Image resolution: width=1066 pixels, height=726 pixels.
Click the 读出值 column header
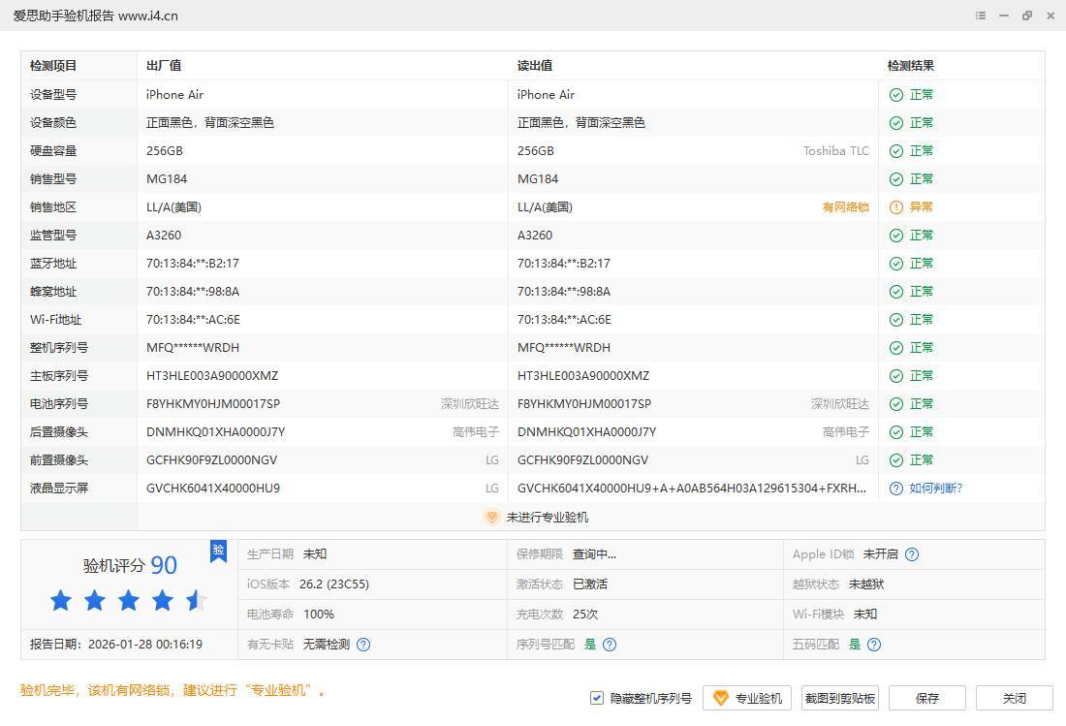pos(535,66)
